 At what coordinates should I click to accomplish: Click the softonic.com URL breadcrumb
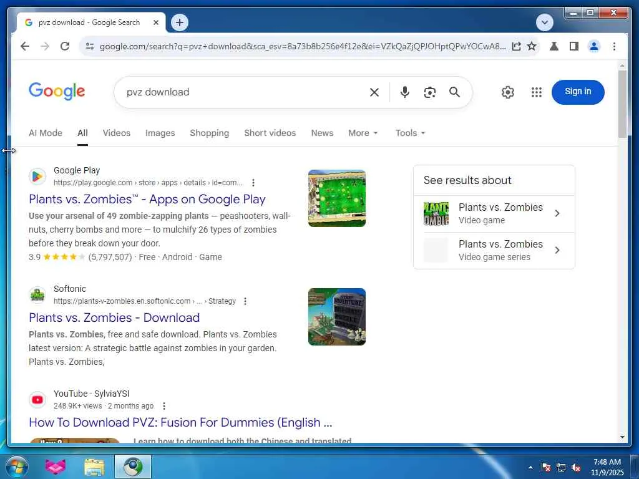pos(145,301)
